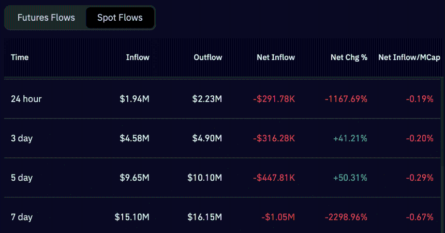Click the -1167.69% net change value

[346, 99]
